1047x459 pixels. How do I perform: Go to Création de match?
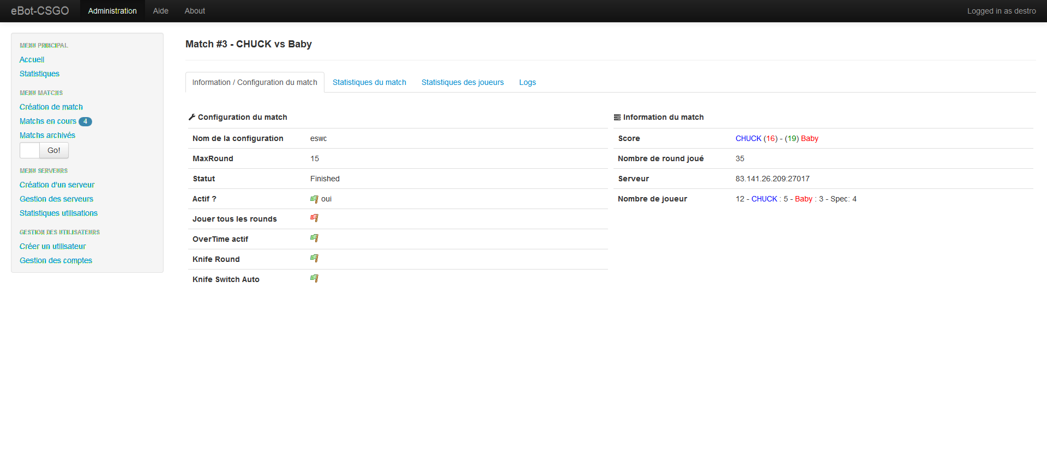click(51, 107)
